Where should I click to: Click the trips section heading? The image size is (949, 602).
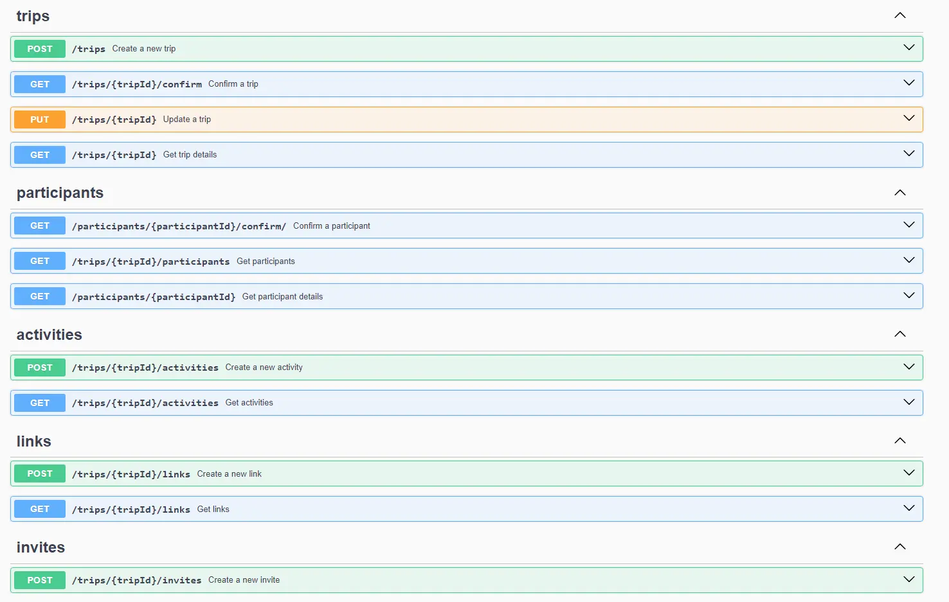pyautogui.click(x=33, y=16)
